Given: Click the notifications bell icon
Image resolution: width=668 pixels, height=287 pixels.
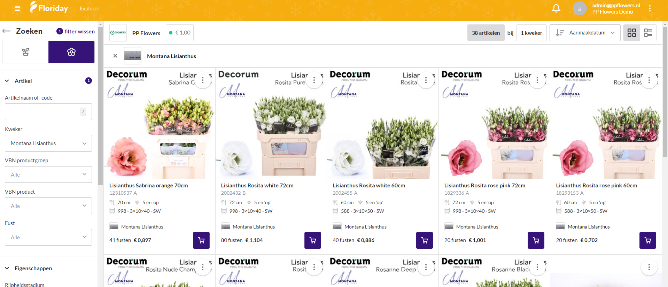Looking at the screenshot, I should click(556, 9).
